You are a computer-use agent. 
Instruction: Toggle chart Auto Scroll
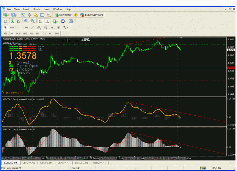(x=41, y=21)
